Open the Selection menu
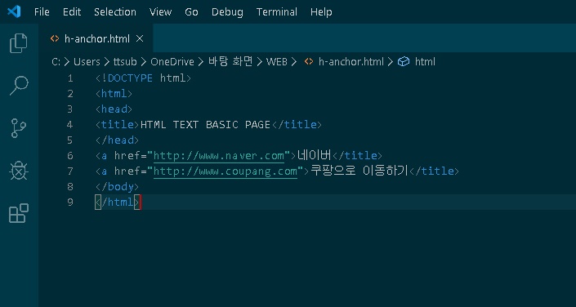Image resolution: width=576 pixels, height=307 pixels. pos(115,12)
